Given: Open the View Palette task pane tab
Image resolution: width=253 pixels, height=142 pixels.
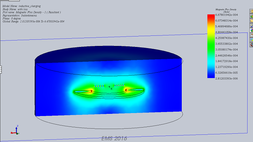Looking at the screenshot, I should point(252,26).
